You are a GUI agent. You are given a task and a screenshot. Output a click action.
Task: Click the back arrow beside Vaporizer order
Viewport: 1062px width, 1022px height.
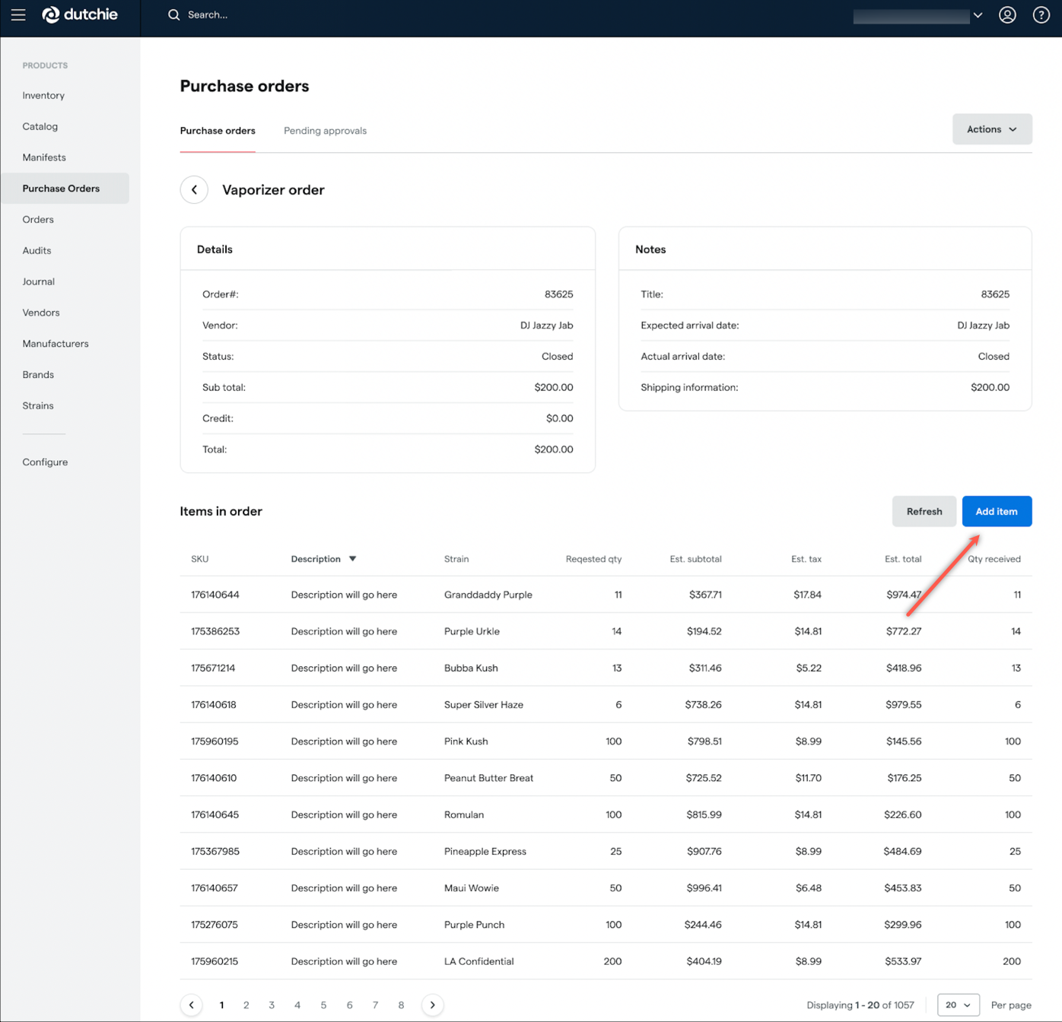pos(194,189)
